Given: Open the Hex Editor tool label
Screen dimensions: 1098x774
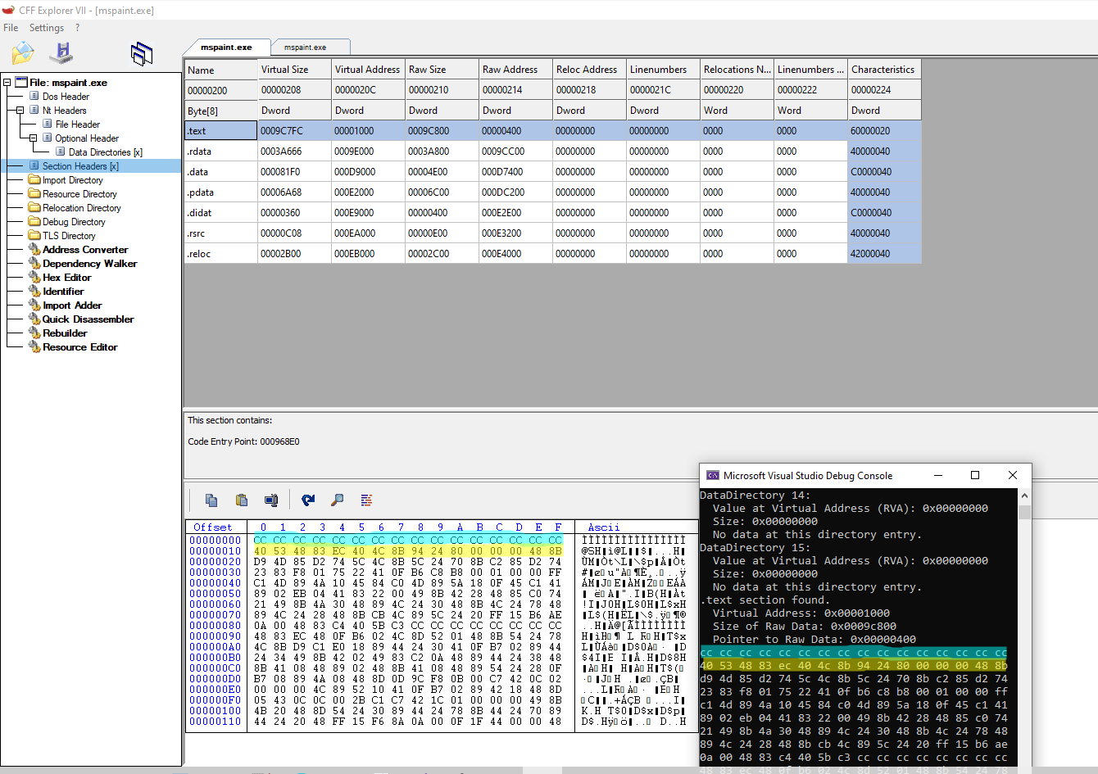Looking at the screenshot, I should 67,277.
